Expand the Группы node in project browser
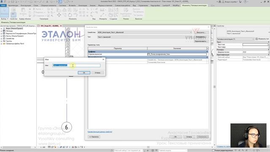This screenshot has width=270, height=152. point(1,41)
